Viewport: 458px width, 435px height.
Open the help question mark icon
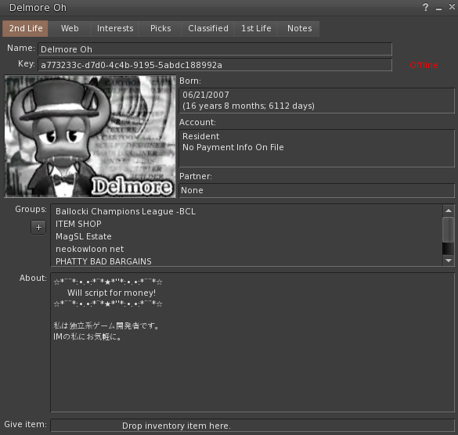click(426, 7)
